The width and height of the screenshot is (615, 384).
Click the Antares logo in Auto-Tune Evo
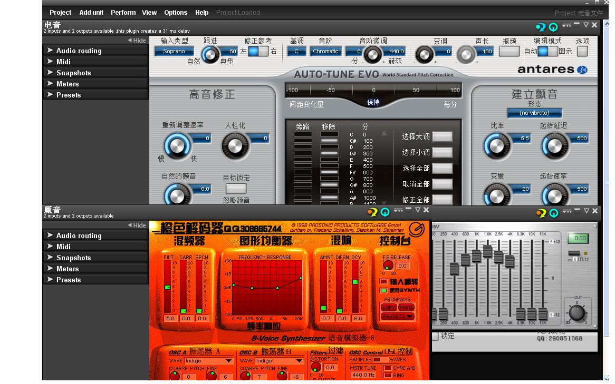click(552, 70)
